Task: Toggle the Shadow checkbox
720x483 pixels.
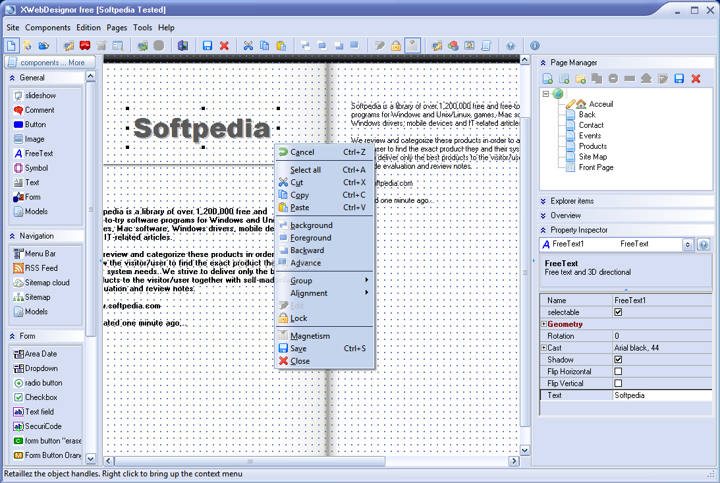Action: [618, 360]
